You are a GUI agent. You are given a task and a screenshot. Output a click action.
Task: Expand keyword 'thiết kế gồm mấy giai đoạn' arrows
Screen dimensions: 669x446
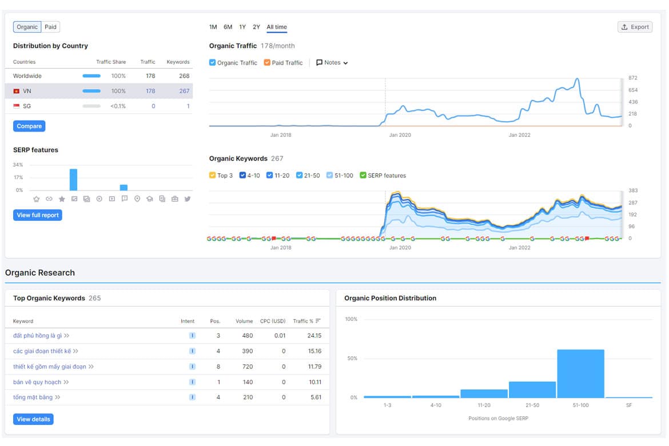coord(91,367)
